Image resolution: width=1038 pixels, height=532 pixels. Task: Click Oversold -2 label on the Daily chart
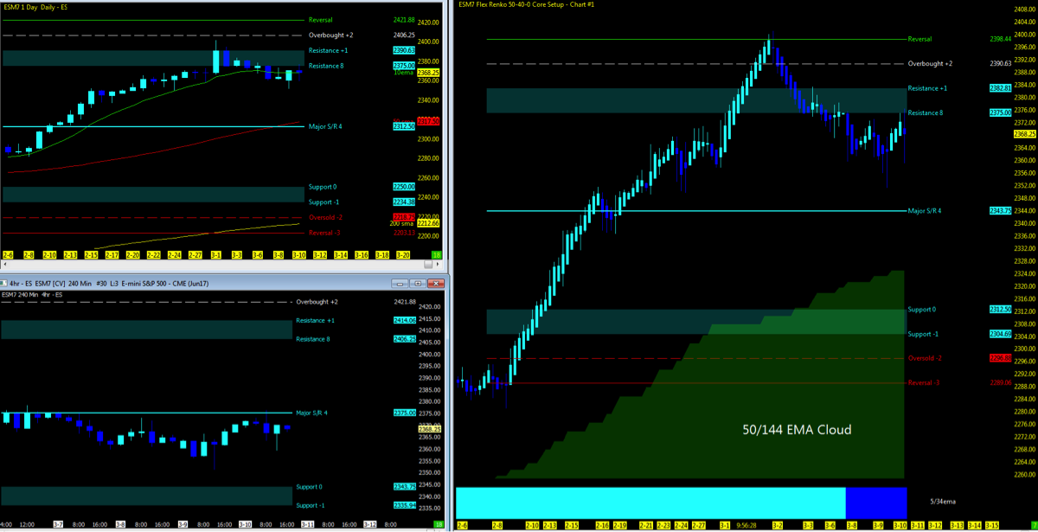click(324, 217)
